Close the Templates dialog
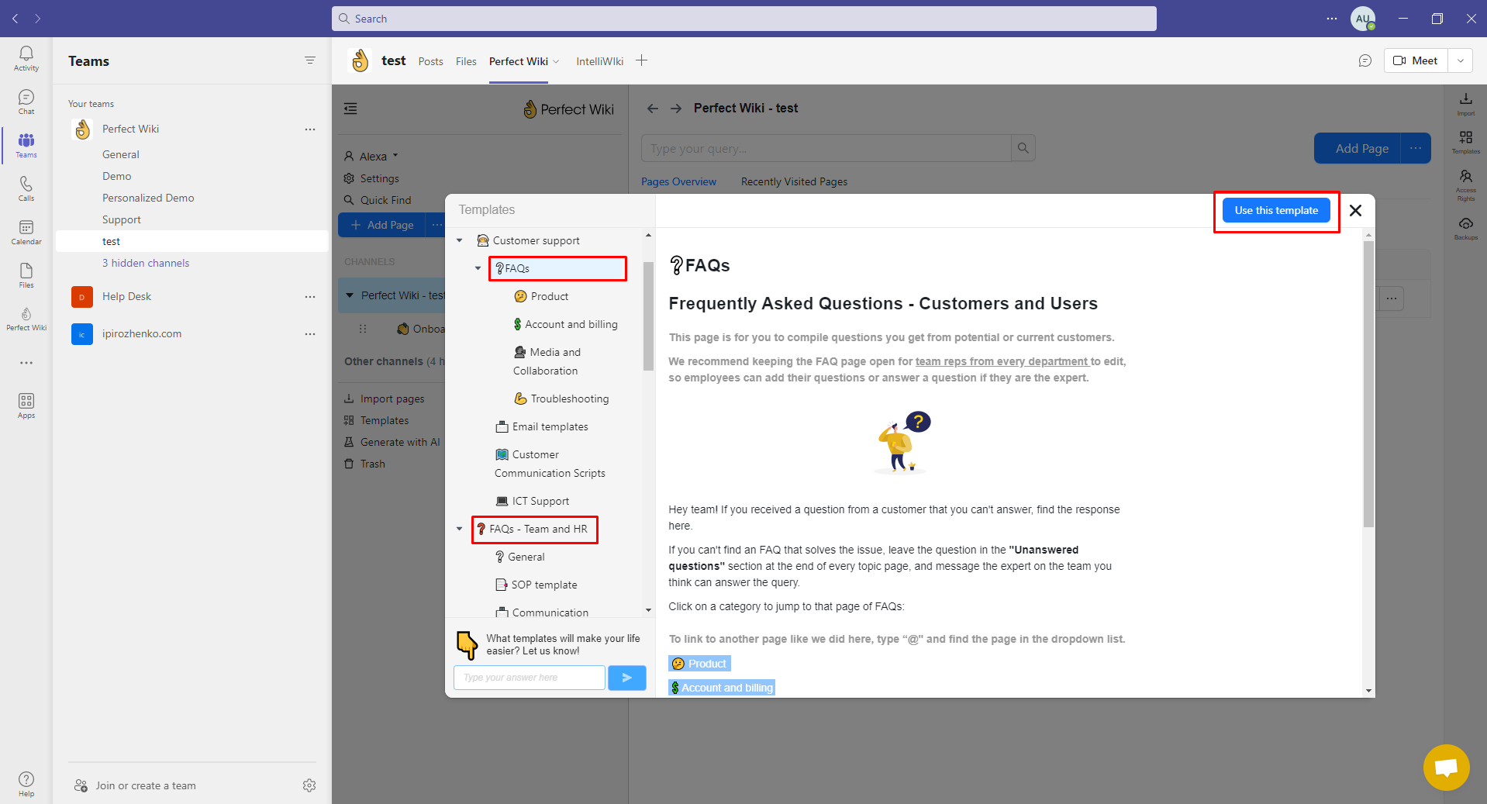The image size is (1487, 804). 1355,210
